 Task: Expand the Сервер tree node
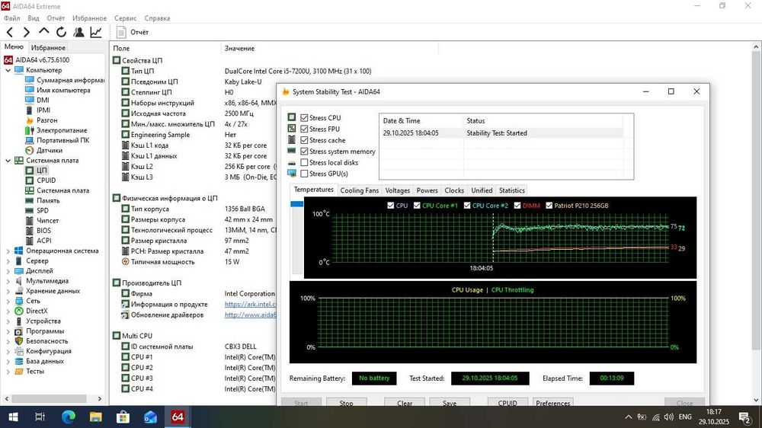click(x=8, y=261)
